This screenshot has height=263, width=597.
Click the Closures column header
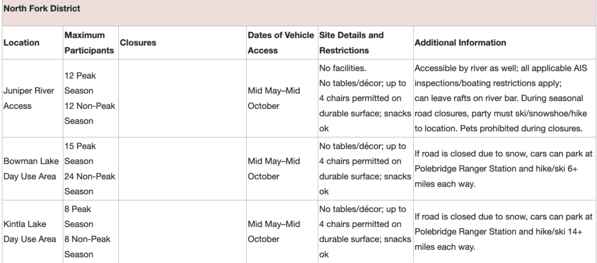pos(138,43)
